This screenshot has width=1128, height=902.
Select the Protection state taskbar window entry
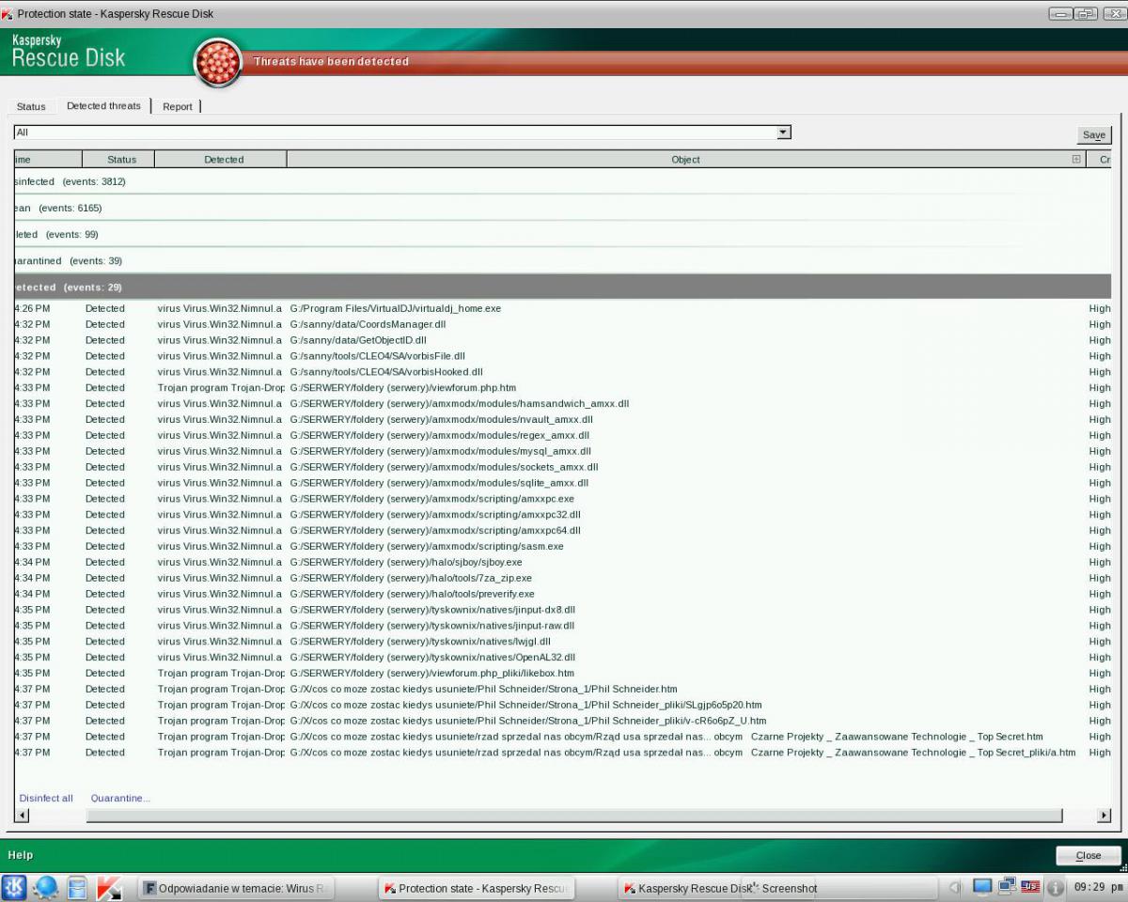coord(477,888)
